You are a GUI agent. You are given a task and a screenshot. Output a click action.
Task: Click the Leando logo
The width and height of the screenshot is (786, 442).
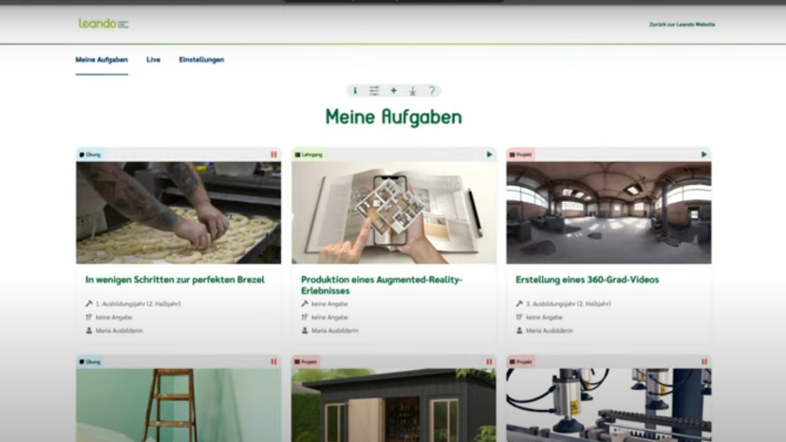pyautogui.click(x=103, y=24)
